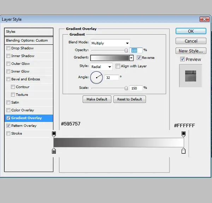Open the Pattern Overlay settings row
This screenshot has width=212, height=203.
click(29, 126)
